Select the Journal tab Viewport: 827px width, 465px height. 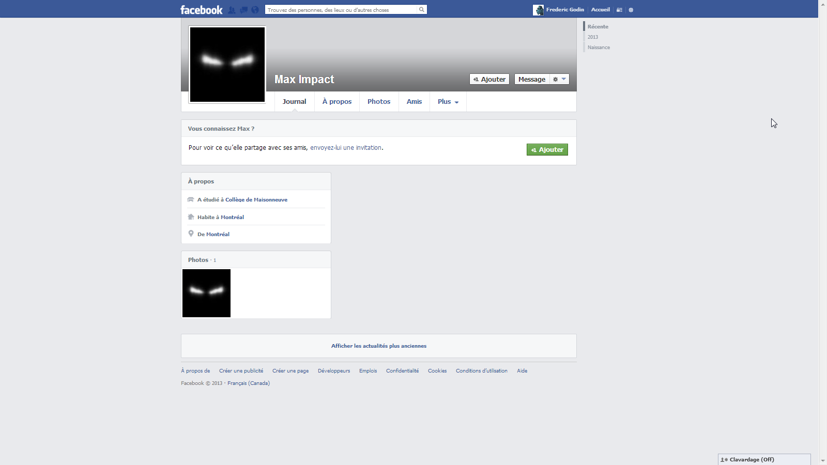click(294, 101)
